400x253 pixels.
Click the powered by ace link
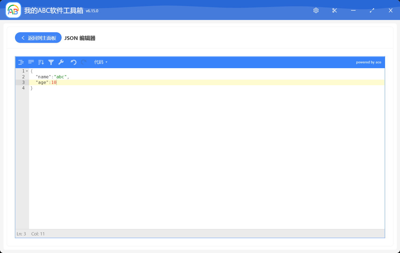[369, 62]
